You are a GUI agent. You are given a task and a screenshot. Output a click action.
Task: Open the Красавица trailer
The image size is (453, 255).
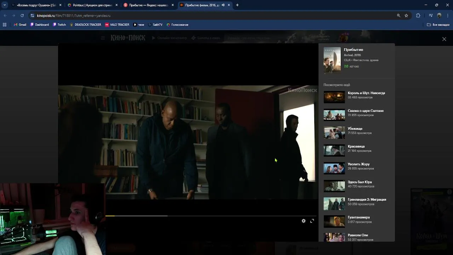(x=356, y=146)
